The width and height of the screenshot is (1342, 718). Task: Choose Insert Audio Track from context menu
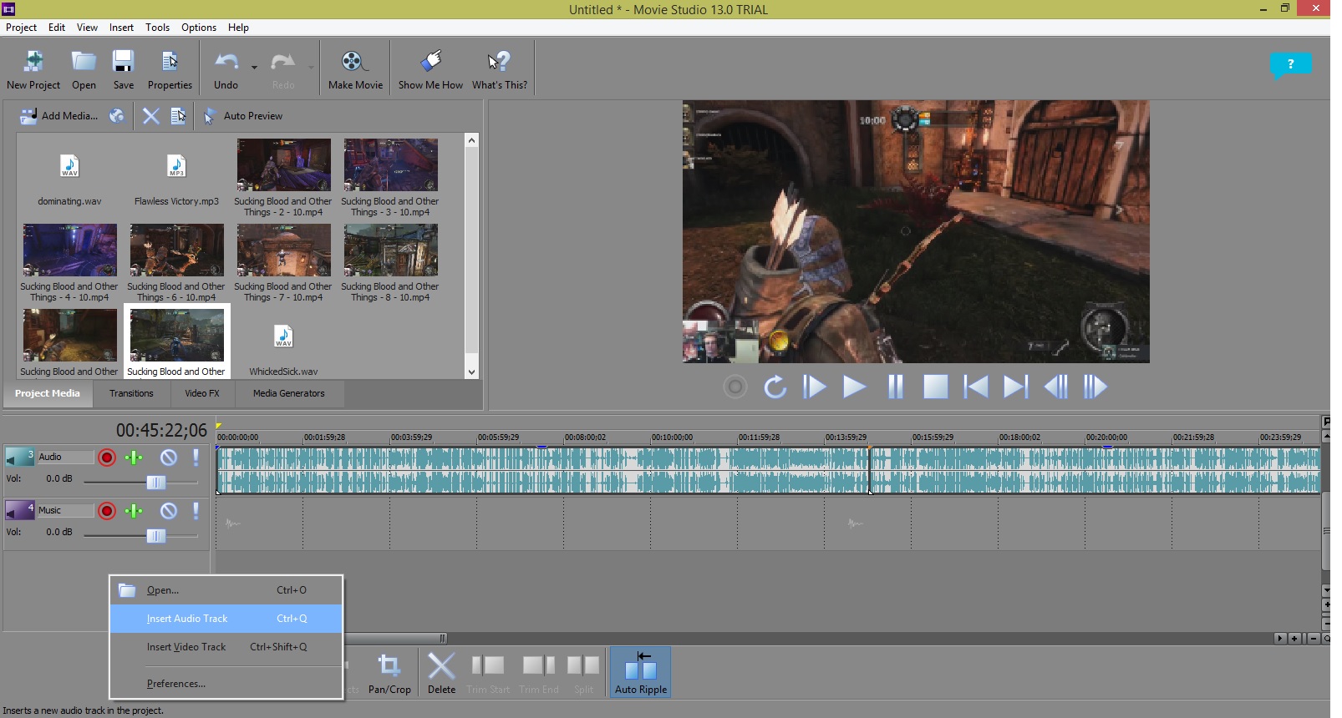pyautogui.click(x=226, y=619)
